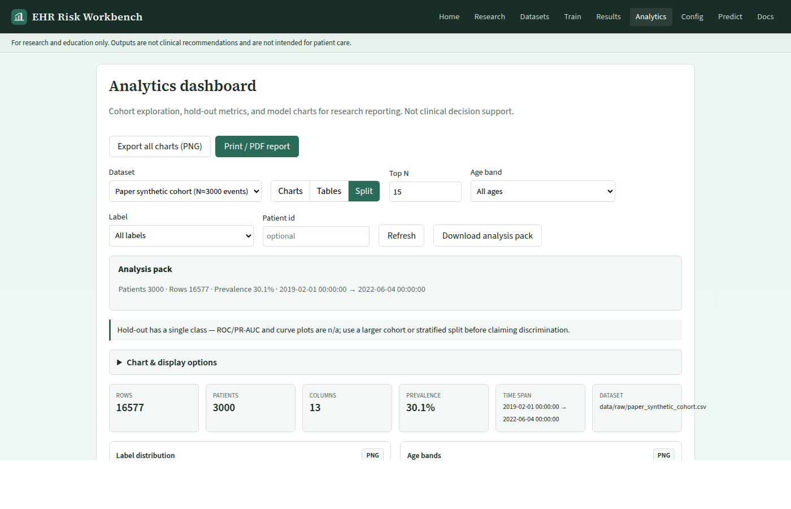Click the Analysis pack summary line
Image resolution: width=791 pixels, height=509 pixels.
click(272, 290)
